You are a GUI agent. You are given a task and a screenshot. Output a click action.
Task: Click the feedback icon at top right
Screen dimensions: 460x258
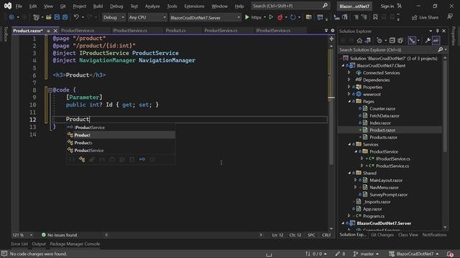tap(450, 17)
